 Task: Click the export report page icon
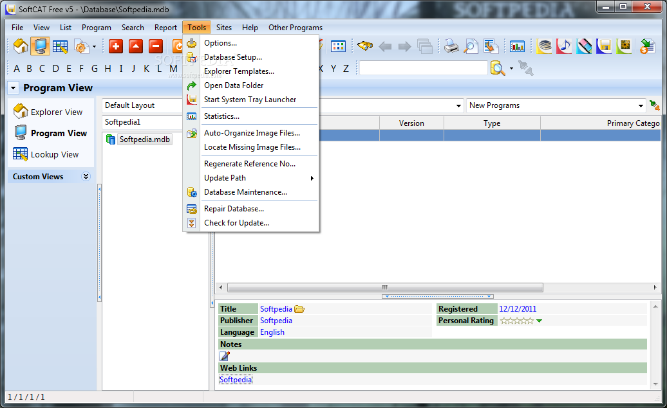click(x=491, y=46)
